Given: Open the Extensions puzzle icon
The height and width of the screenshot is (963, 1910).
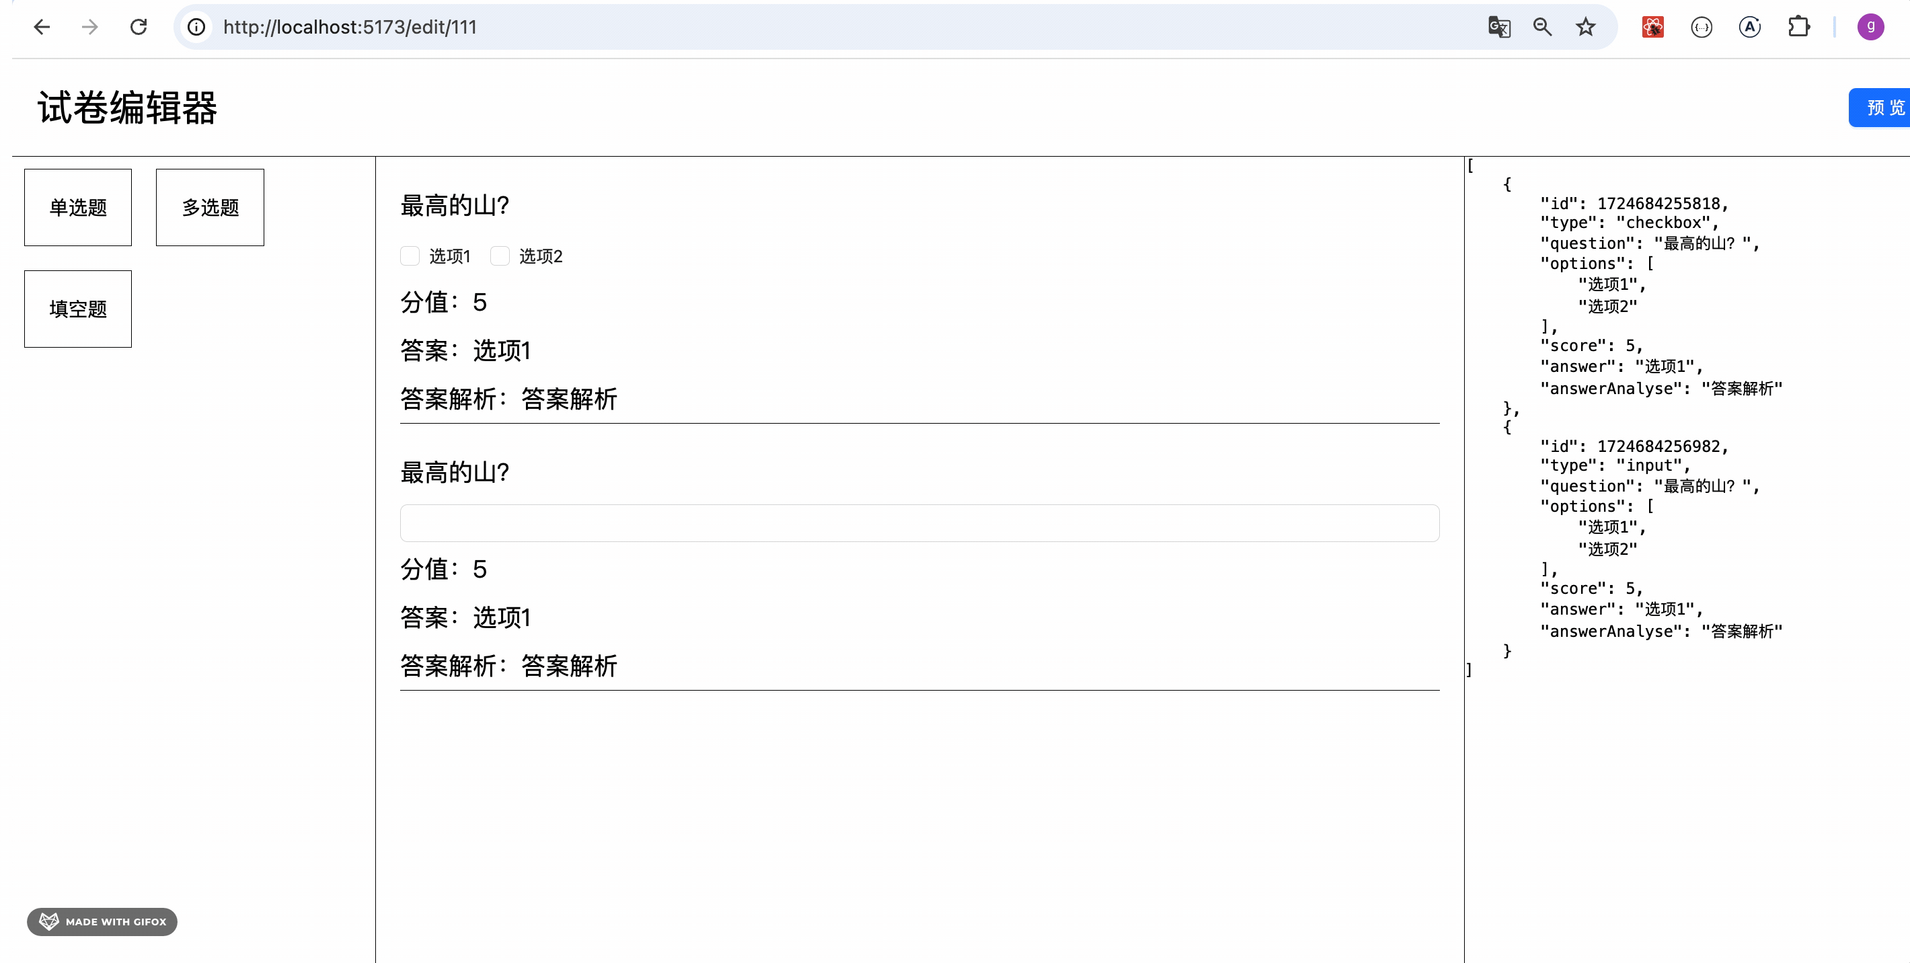Looking at the screenshot, I should (x=1798, y=28).
